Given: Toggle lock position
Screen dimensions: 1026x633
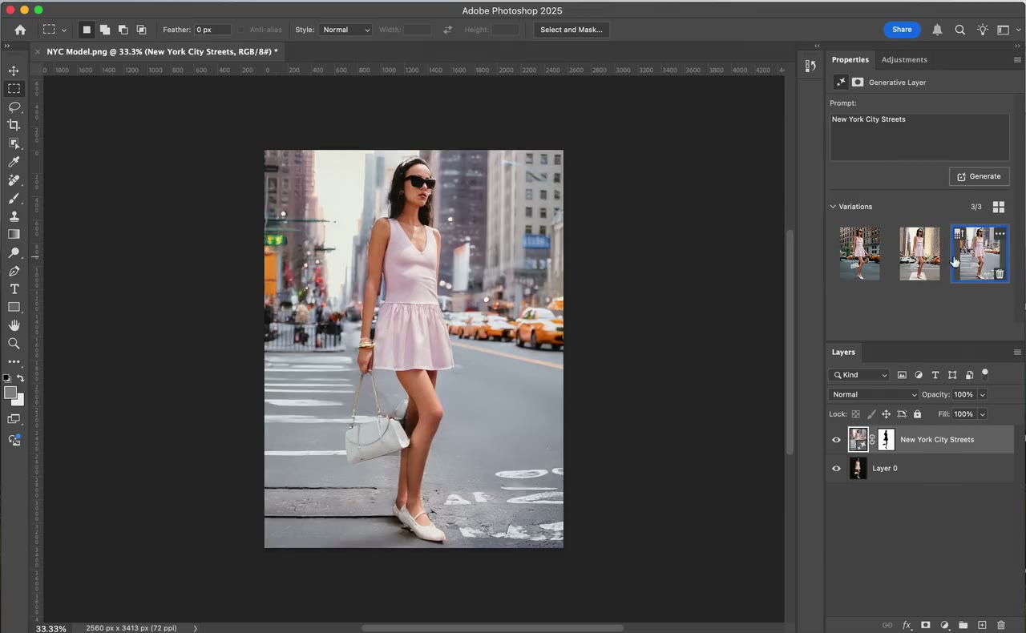Looking at the screenshot, I should [x=886, y=414].
